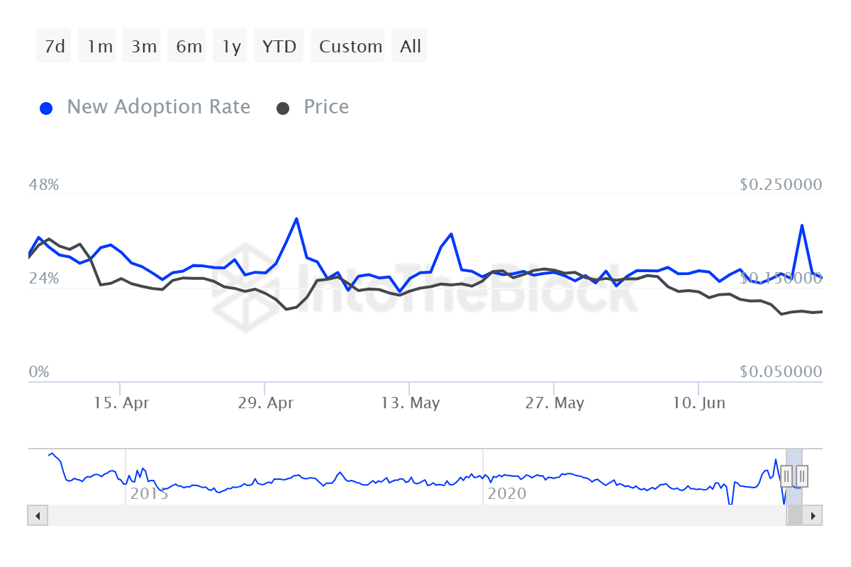
Task: Choose the 3m range option
Action: tap(144, 47)
